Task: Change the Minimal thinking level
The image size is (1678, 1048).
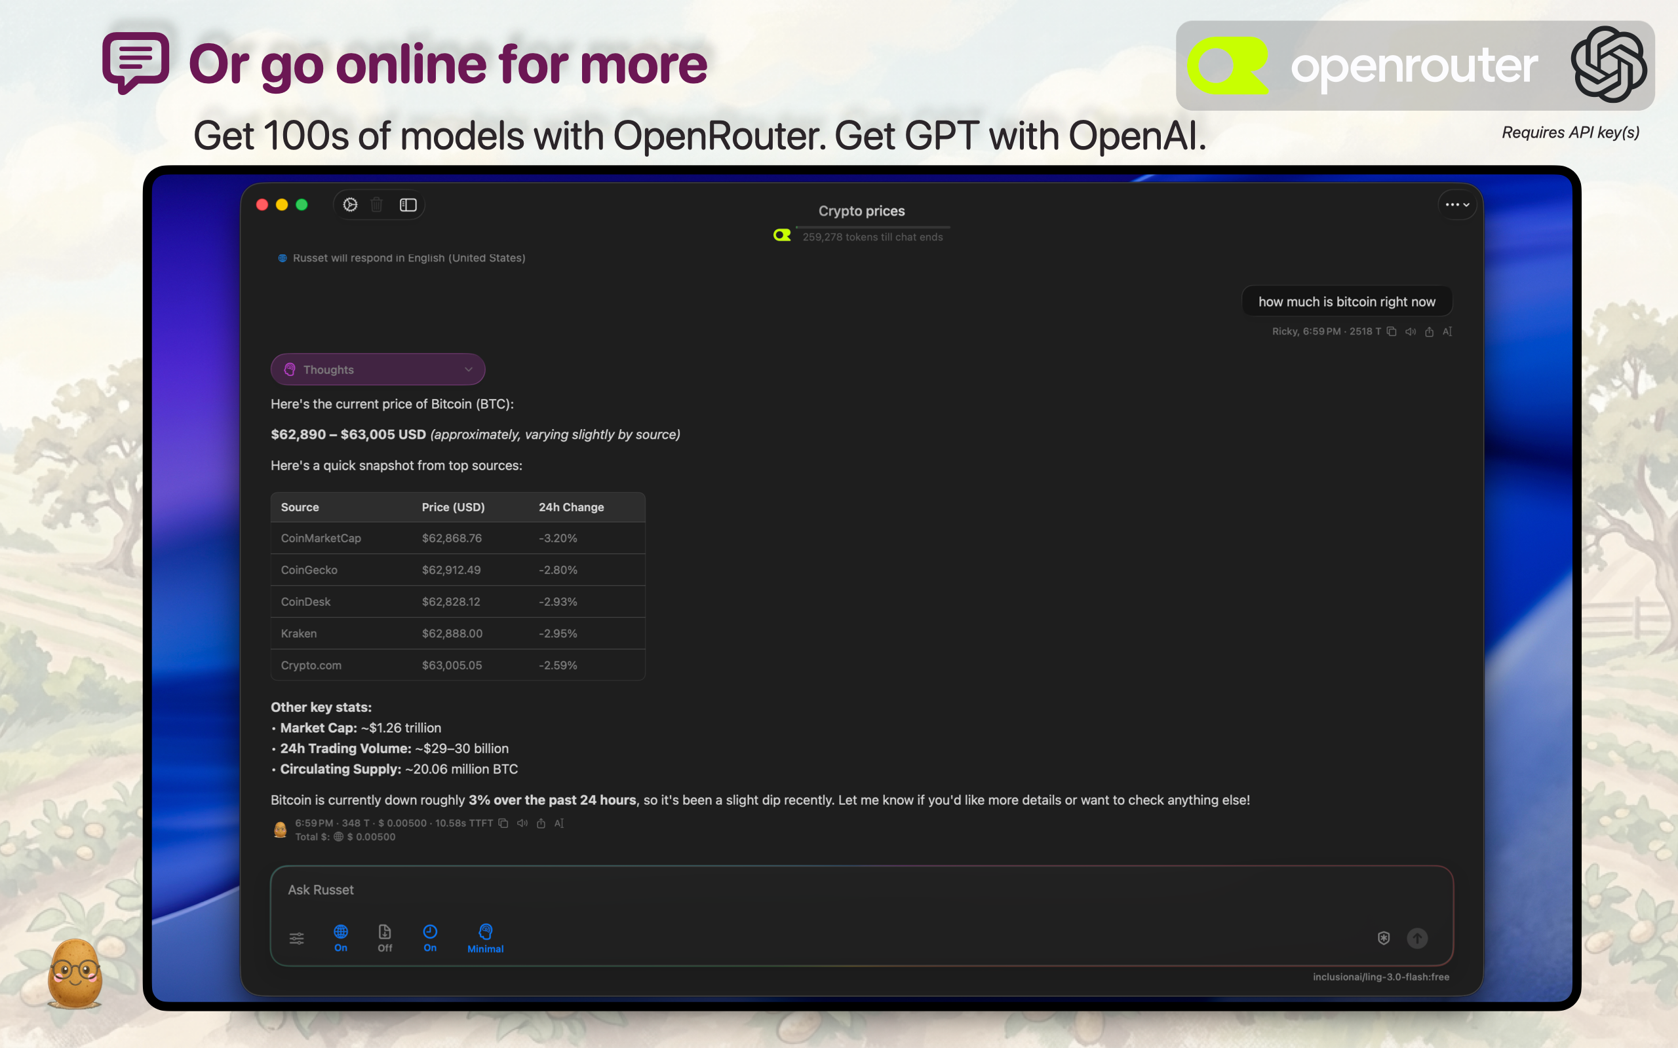Action: [485, 939]
